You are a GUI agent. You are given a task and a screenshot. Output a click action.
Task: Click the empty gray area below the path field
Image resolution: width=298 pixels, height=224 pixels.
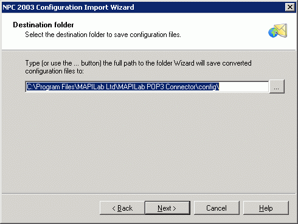(x=149, y=141)
